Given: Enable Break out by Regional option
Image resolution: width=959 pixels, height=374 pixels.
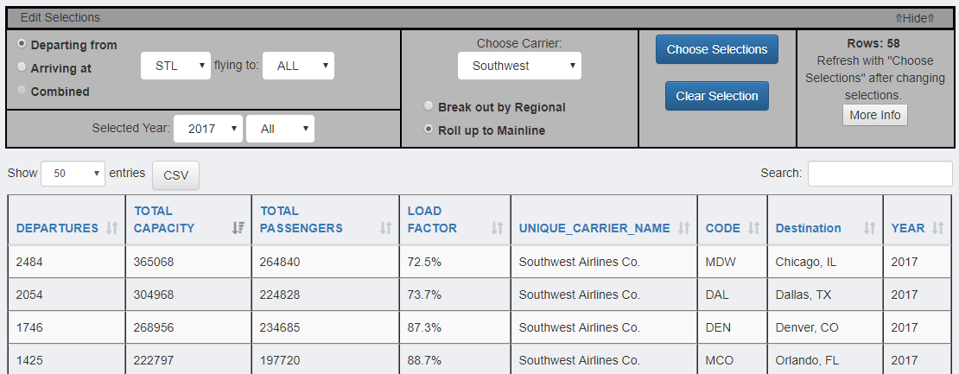Looking at the screenshot, I should 429,106.
